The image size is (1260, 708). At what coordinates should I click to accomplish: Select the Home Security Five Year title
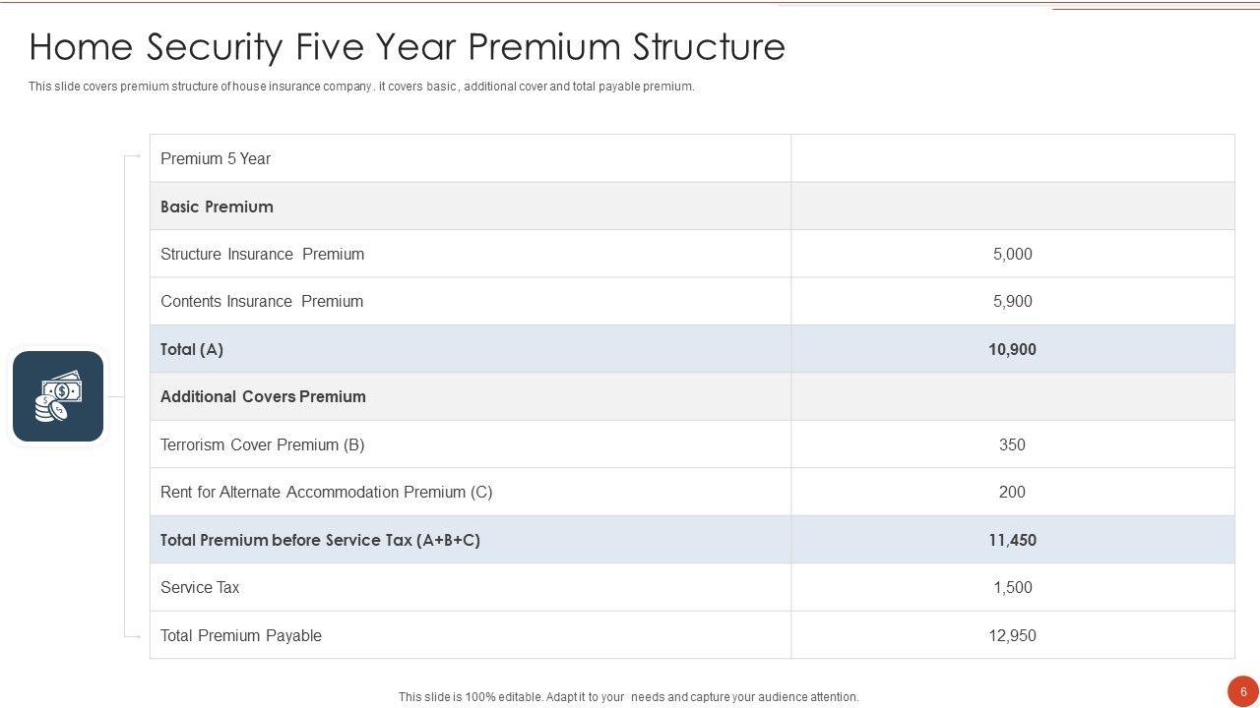click(x=408, y=47)
